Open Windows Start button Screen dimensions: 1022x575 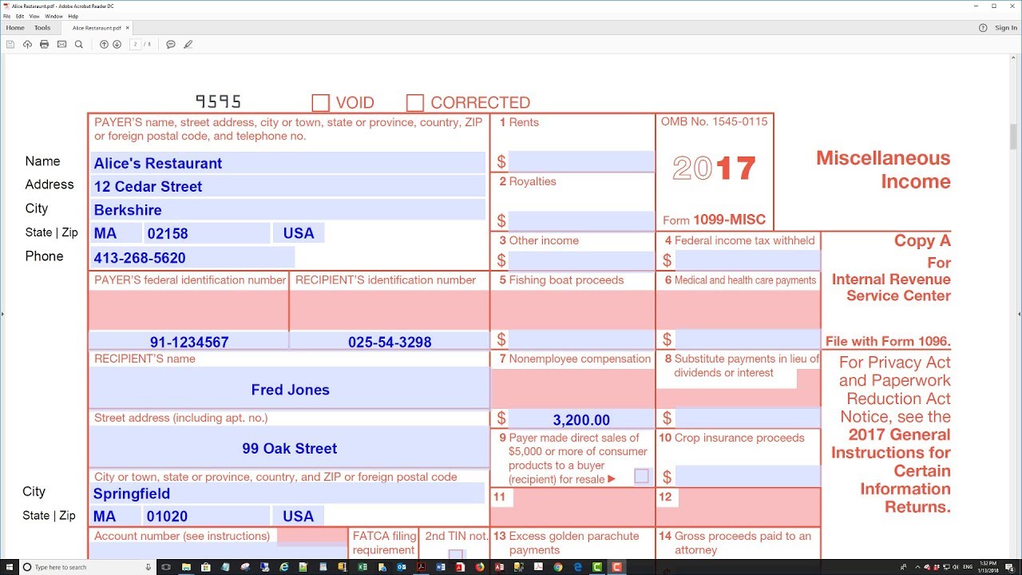(x=8, y=567)
